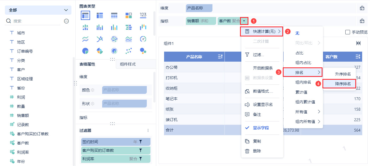Image resolution: width=370 pixels, height=166 pixels.
Task: Select the colored tile treemap chart icon
Action: (129, 15)
